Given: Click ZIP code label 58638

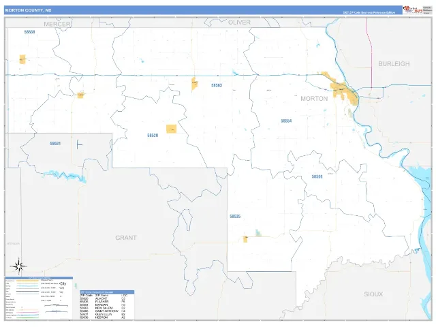Looking at the screenshot, I should (29, 32).
